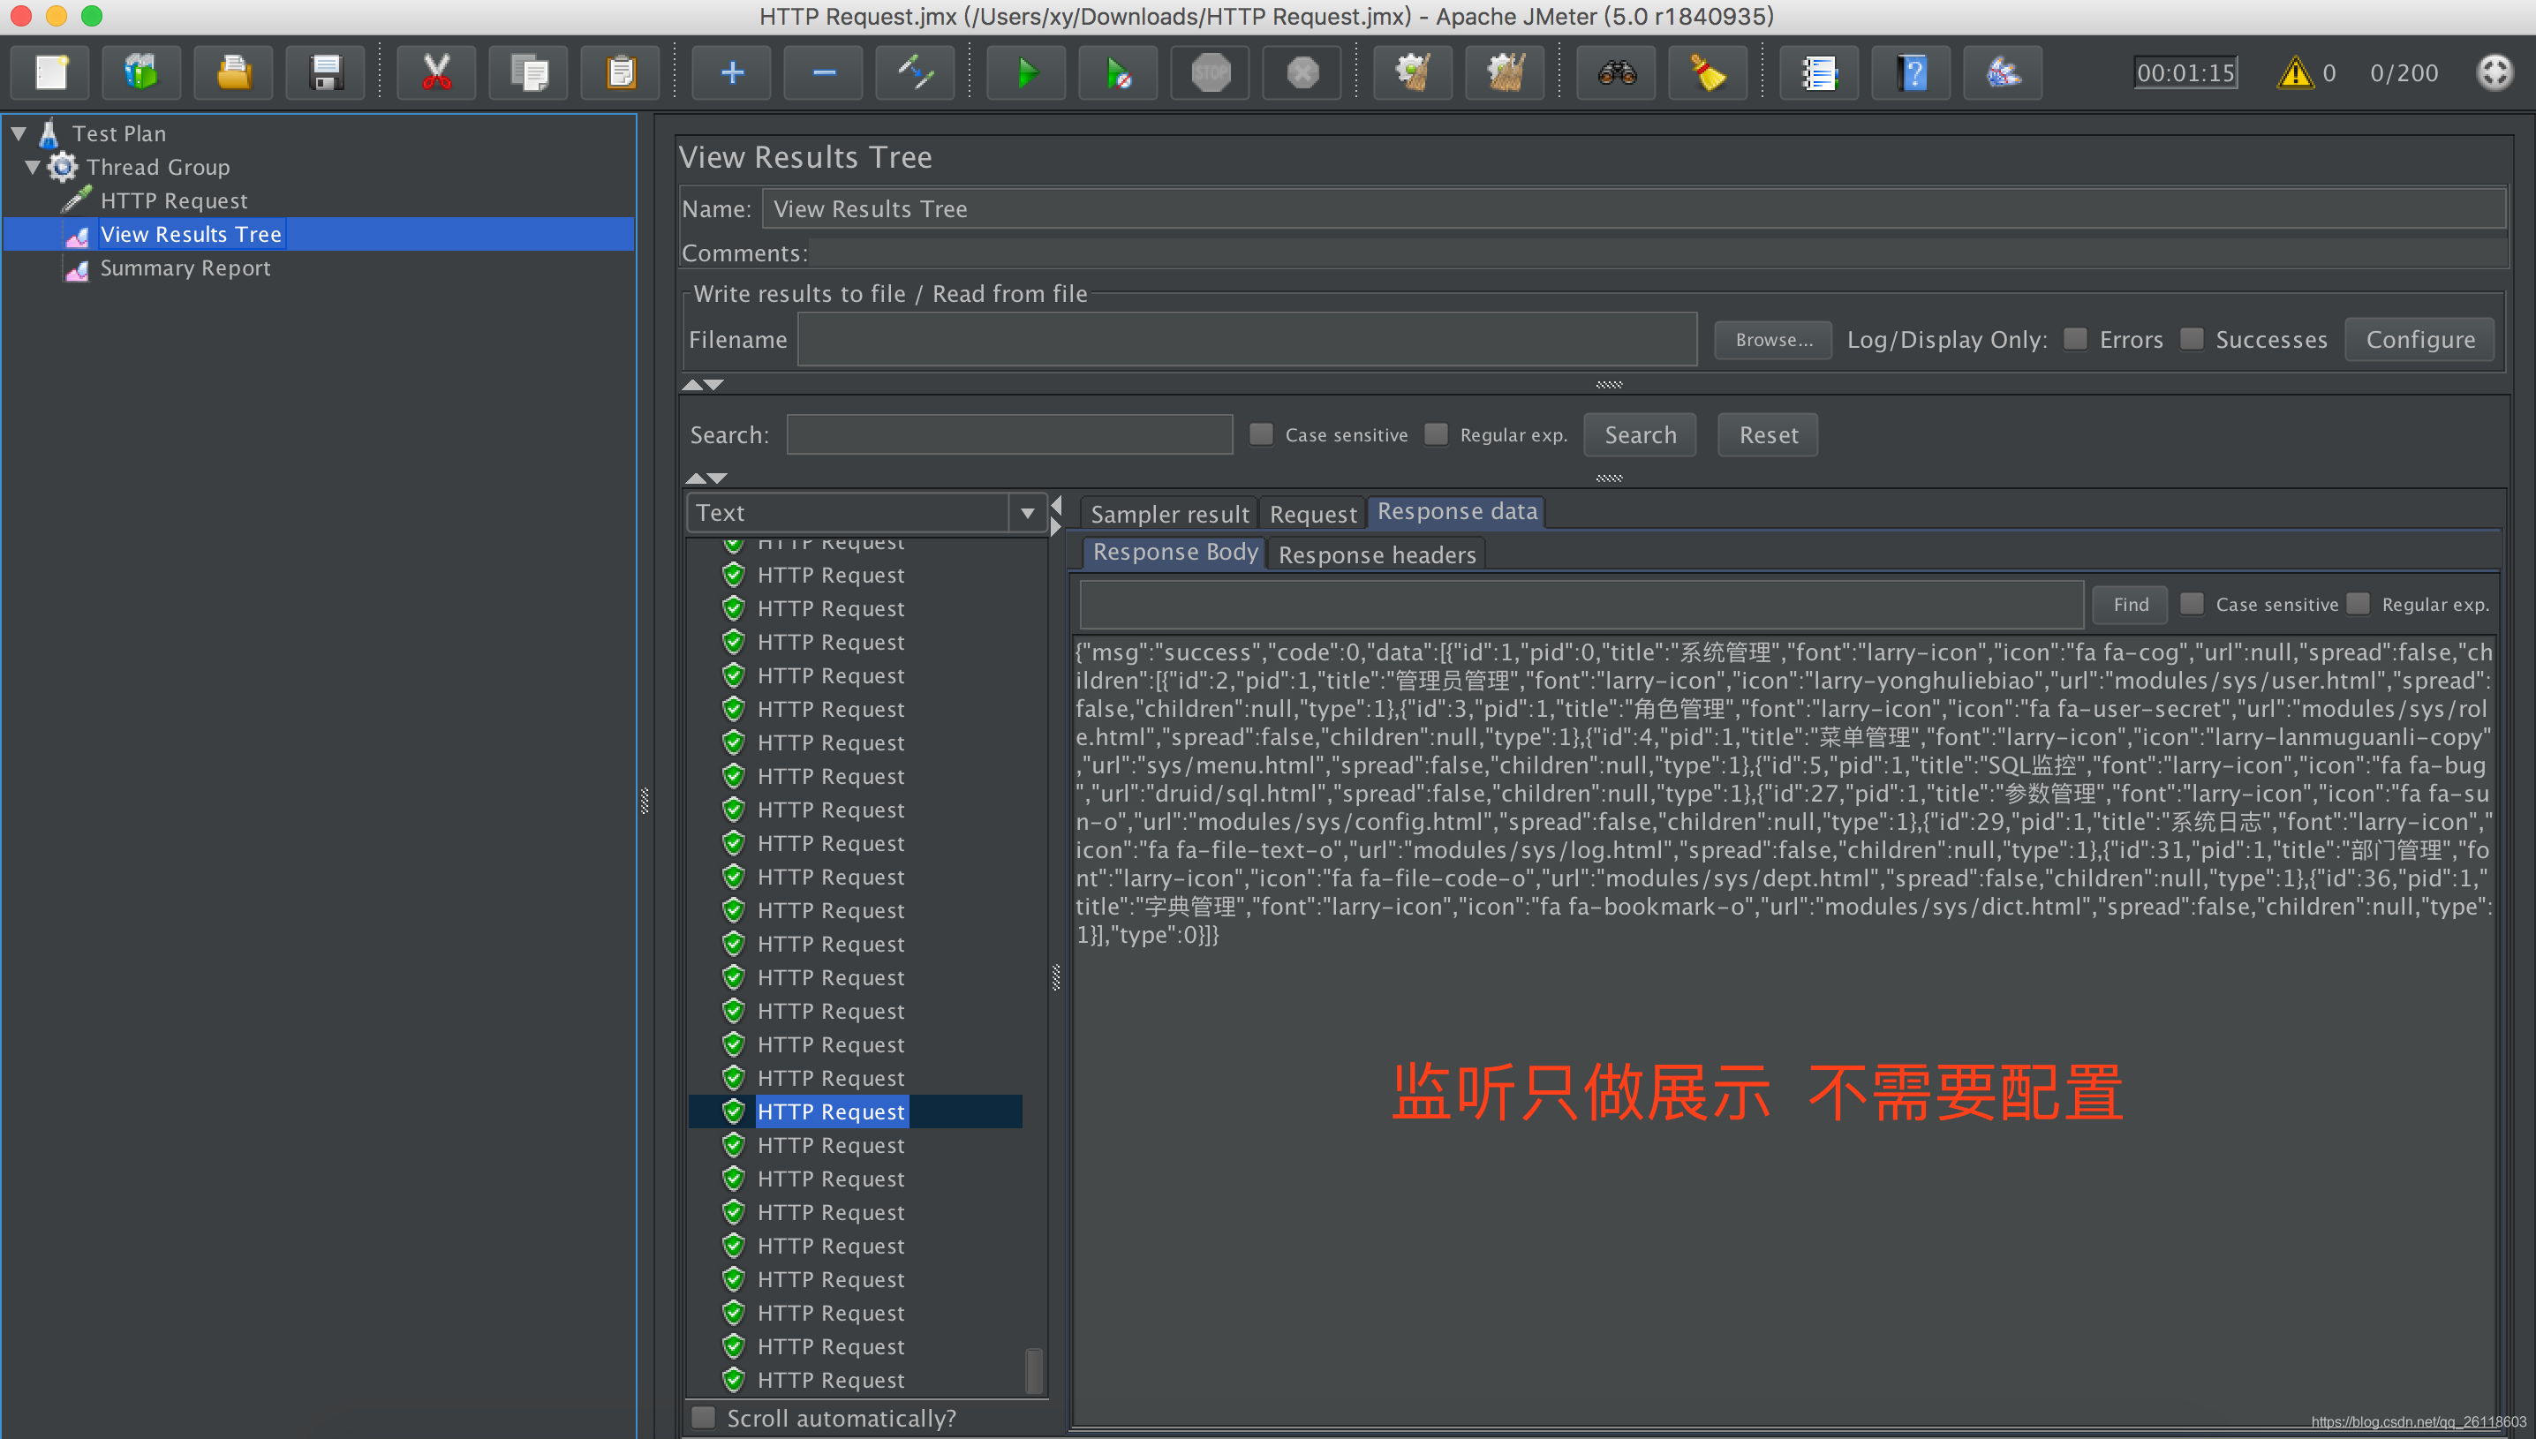Copy the selected element via toolbar
This screenshot has width=2536, height=1439.
529,72
